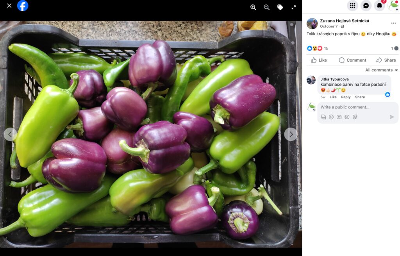400x256 pixels.
Task: Like Zuzana's pepper photo post
Action: tap(319, 60)
